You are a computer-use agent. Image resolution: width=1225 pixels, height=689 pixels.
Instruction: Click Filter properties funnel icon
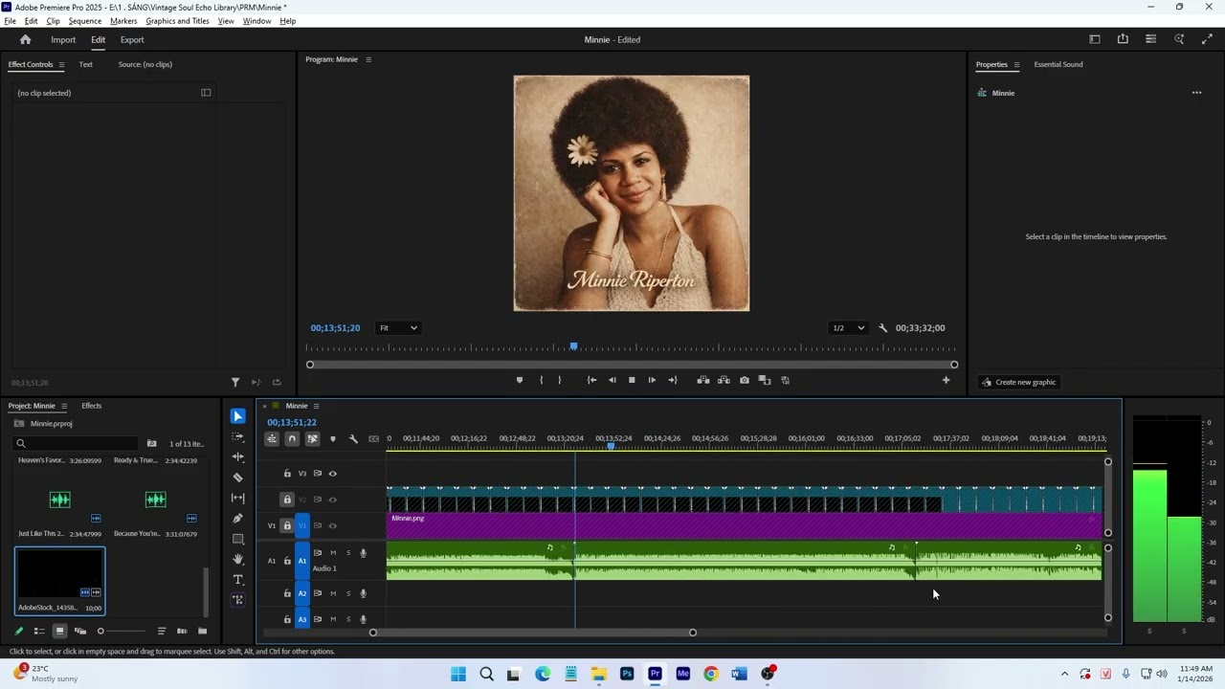(235, 382)
